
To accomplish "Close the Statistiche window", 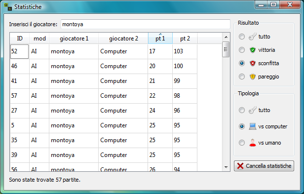I will (x=290, y=4).
